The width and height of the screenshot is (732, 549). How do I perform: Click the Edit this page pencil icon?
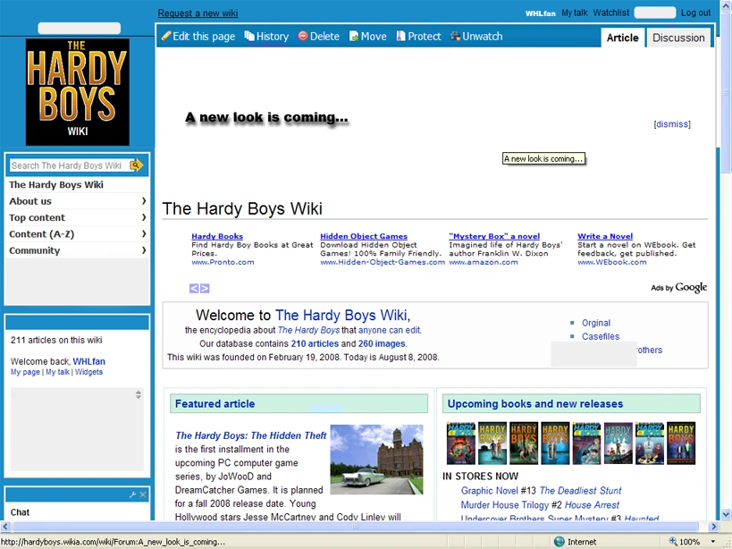coord(165,36)
